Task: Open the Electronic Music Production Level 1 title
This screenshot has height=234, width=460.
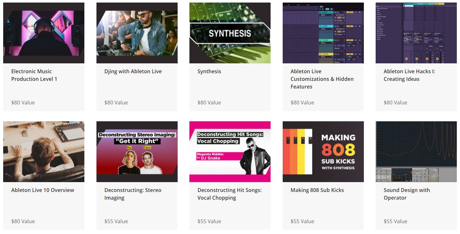Action: click(x=34, y=75)
